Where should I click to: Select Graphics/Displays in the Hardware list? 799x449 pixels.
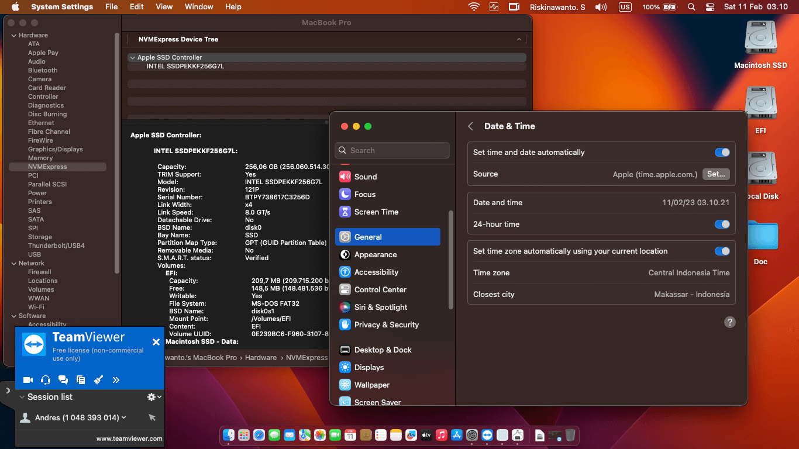click(56, 149)
